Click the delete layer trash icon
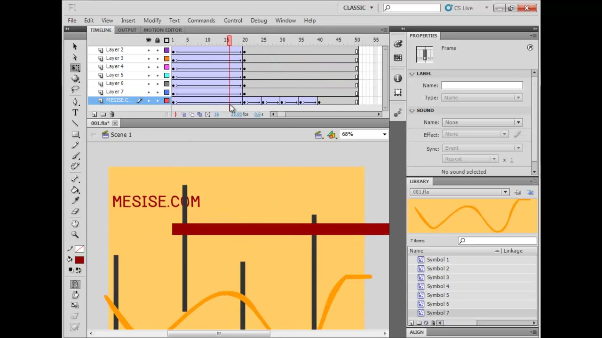Screen dimensions: 602x338 [112, 114]
